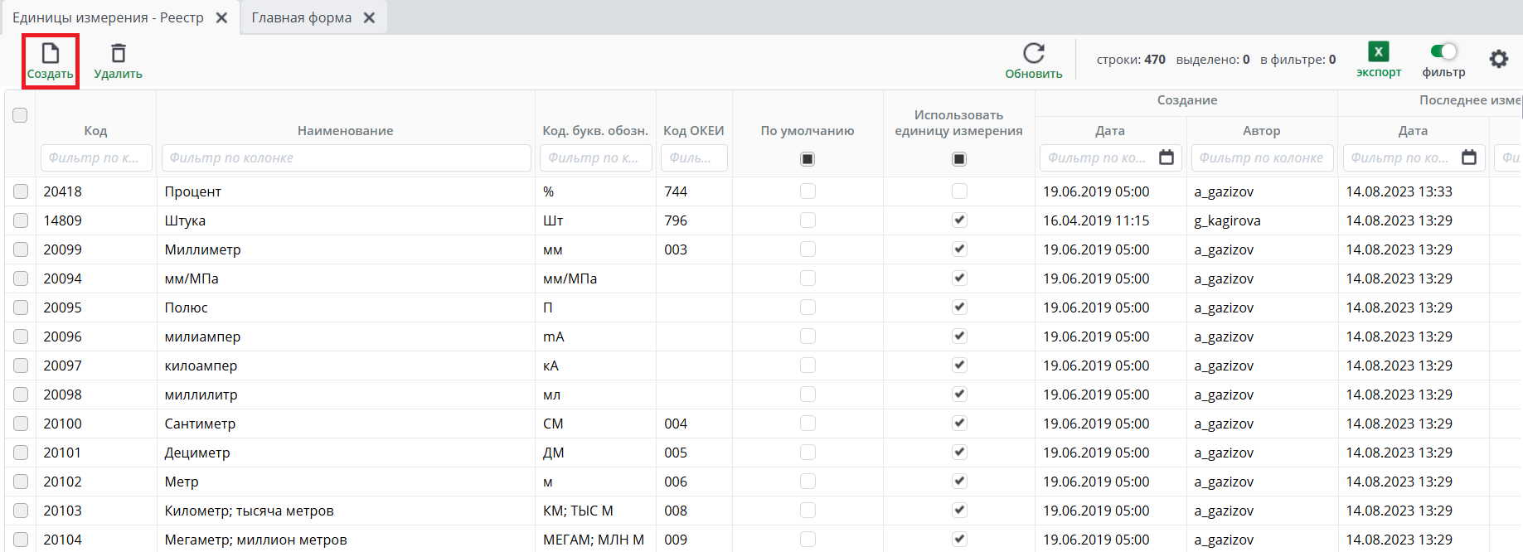1523x552 pixels.
Task: Refresh the table with Обновить icon
Action: pyautogui.click(x=1033, y=54)
